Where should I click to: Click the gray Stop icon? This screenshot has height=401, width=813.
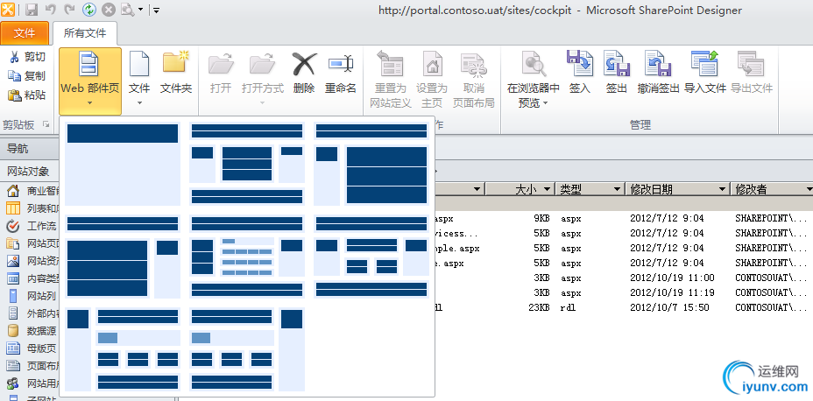click(108, 10)
